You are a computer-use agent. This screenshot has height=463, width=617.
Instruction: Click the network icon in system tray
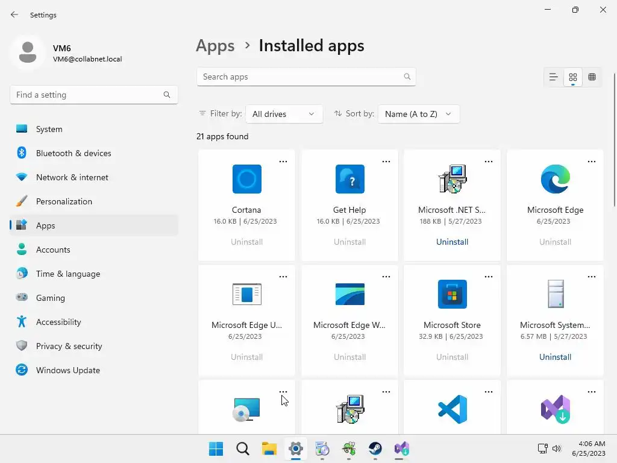coord(543,448)
